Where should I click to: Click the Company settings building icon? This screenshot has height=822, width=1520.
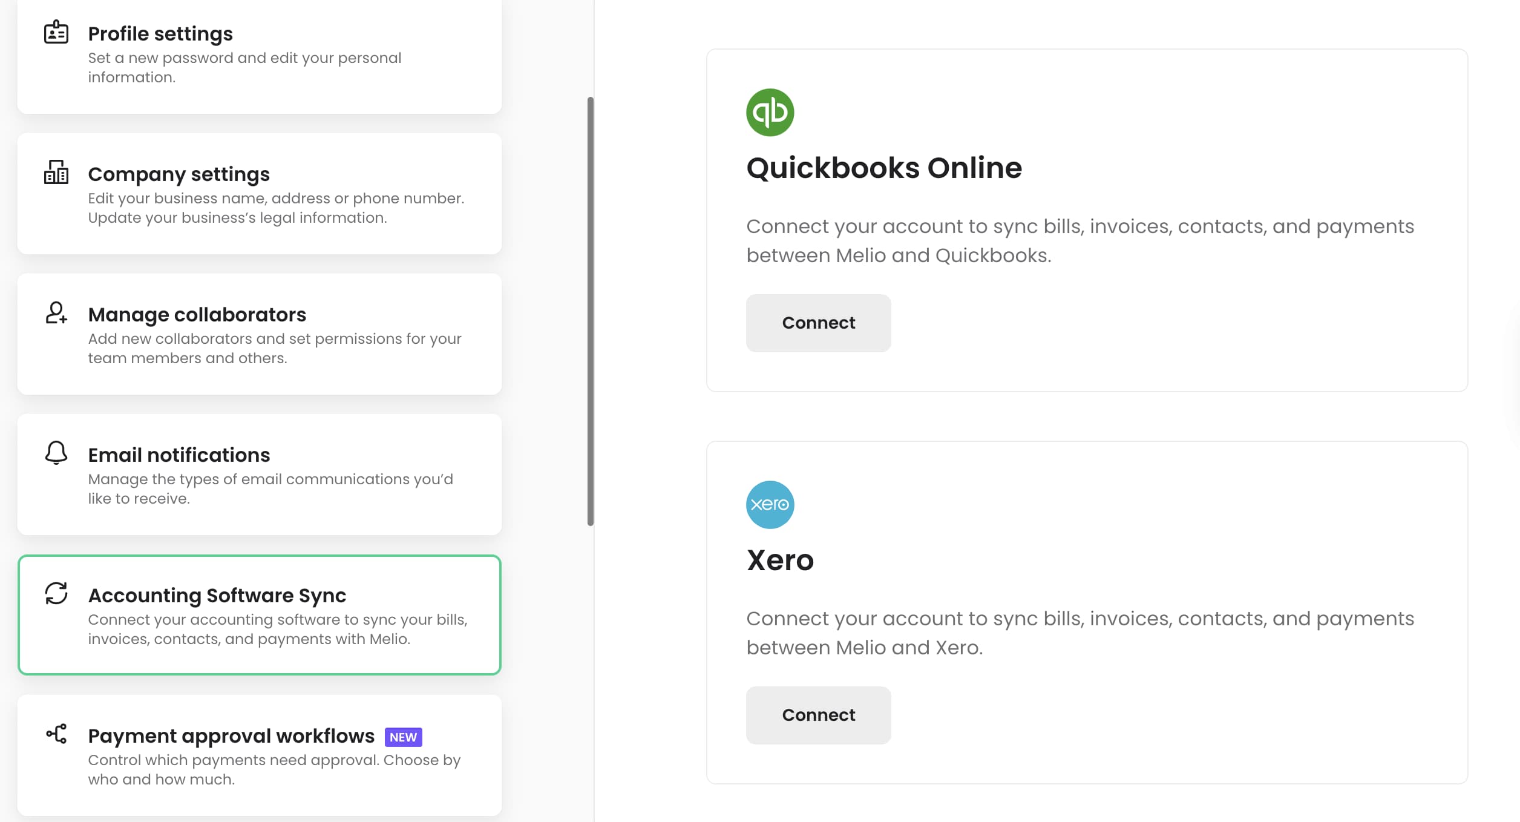pos(56,172)
